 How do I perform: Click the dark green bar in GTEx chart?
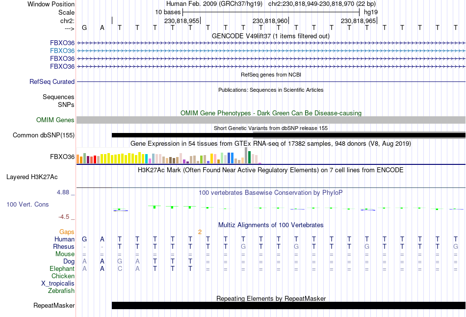(x=250, y=158)
